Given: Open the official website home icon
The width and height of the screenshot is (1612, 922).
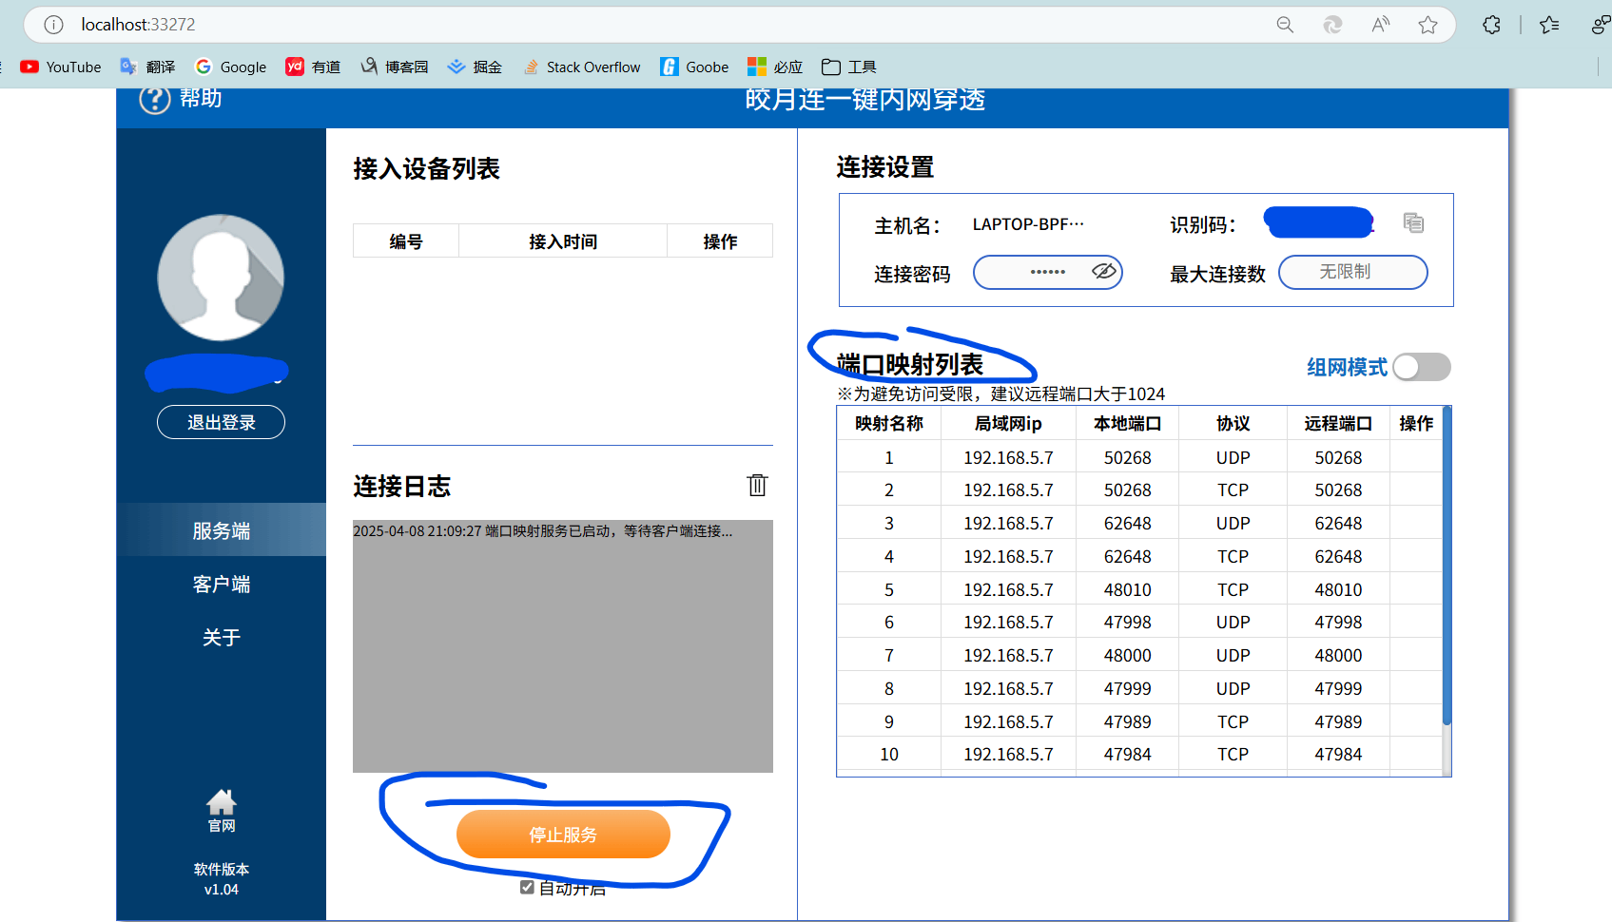Looking at the screenshot, I should tap(221, 804).
